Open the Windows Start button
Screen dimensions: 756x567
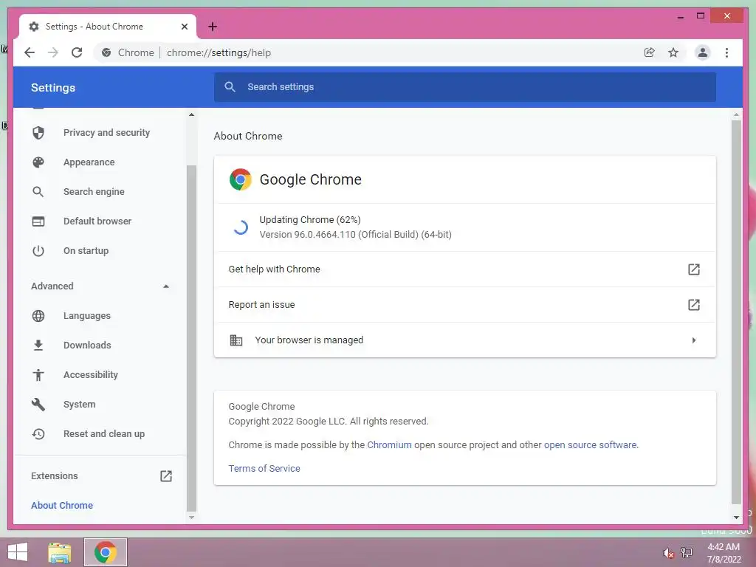18,552
